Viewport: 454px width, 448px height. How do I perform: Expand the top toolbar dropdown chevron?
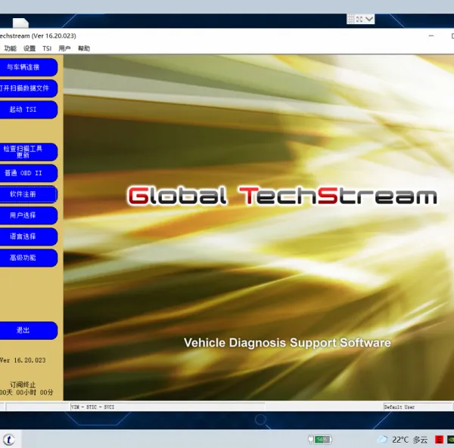369,19
